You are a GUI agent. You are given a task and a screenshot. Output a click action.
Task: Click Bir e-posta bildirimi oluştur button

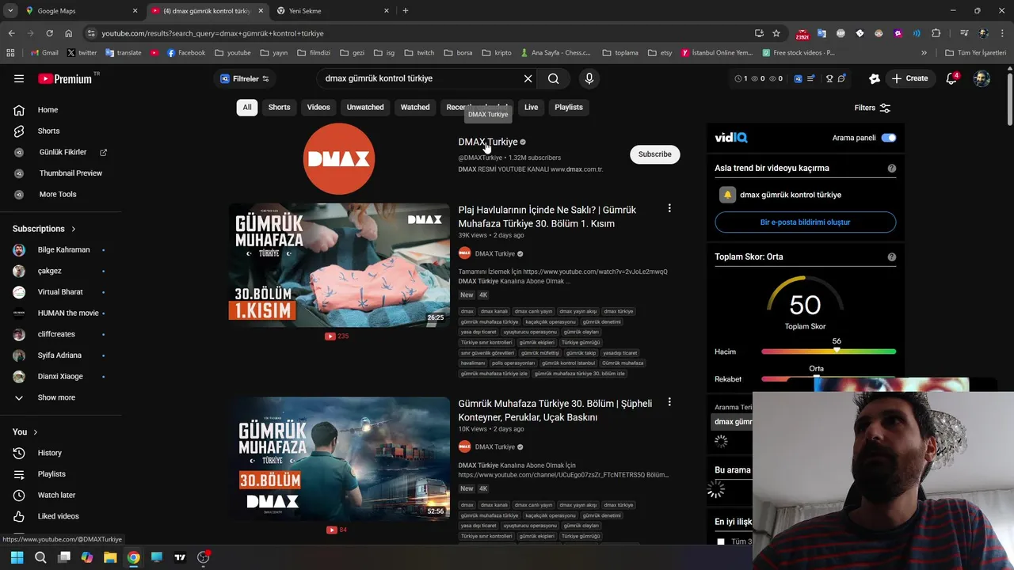tap(805, 222)
